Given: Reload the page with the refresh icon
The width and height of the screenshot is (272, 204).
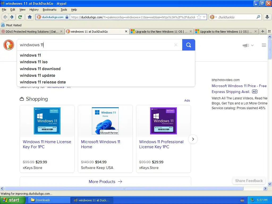Looking at the screenshot, I should (20, 17).
